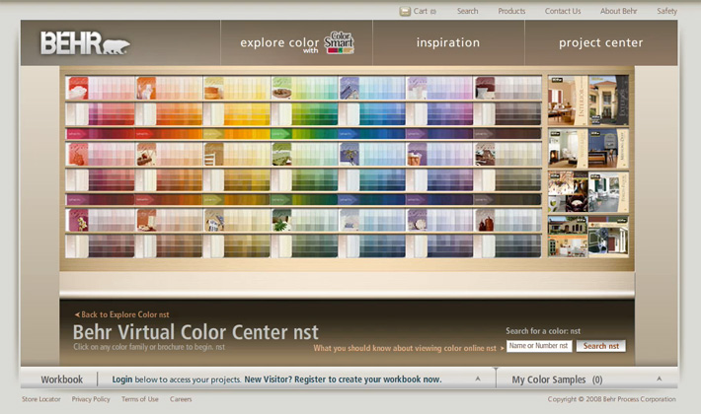Select middle-shelf red card with handbag photo
This screenshot has height=414, width=701.
point(78,155)
